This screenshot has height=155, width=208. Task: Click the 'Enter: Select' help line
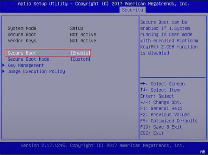click(157, 96)
